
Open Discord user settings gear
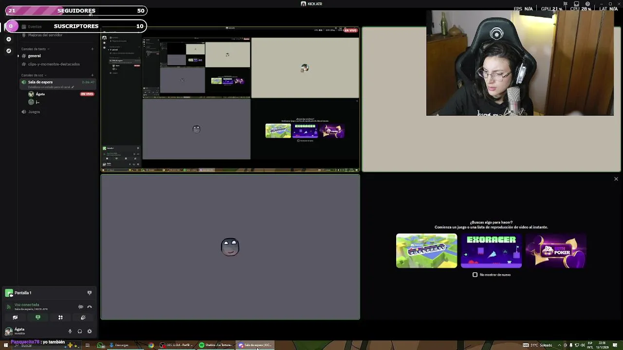pyautogui.click(x=90, y=332)
